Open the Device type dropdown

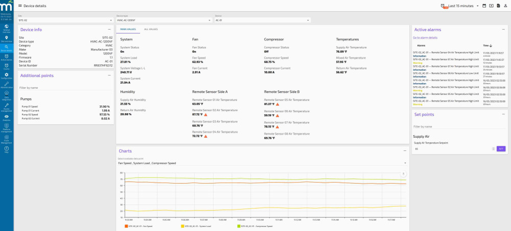click(x=164, y=20)
